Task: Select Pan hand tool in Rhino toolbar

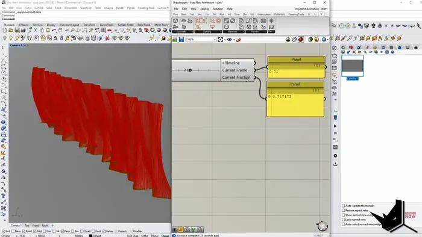Action: click(60, 30)
